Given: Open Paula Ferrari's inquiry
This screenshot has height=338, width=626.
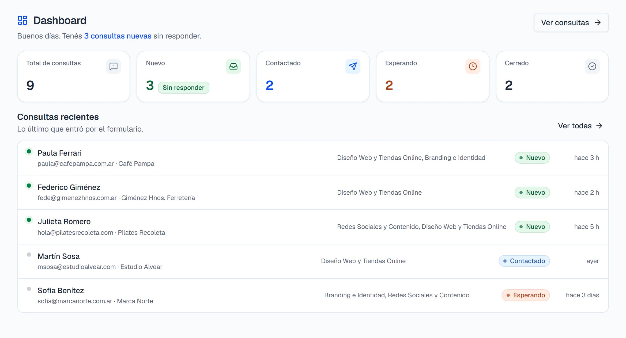Looking at the screenshot, I should 313,158.
